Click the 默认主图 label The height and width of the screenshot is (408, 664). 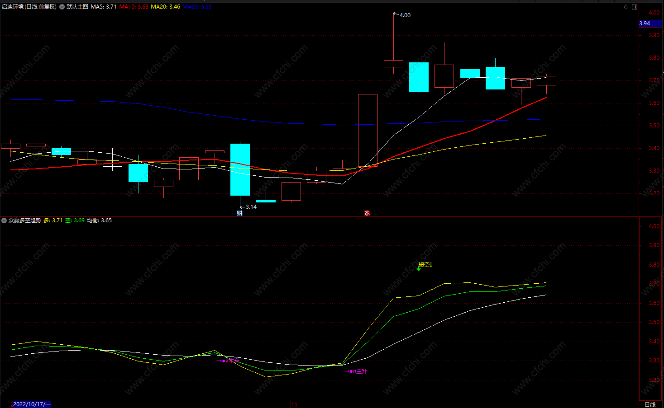[x=77, y=7]
